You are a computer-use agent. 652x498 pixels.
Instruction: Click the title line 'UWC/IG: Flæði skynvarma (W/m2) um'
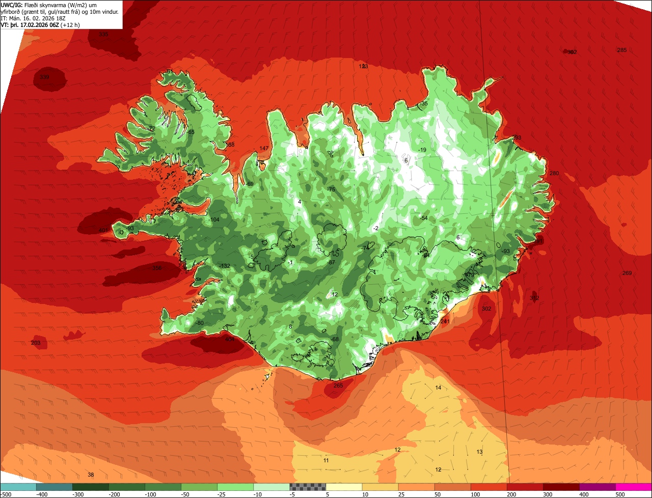pyautogui.click(x=49, y=5)
